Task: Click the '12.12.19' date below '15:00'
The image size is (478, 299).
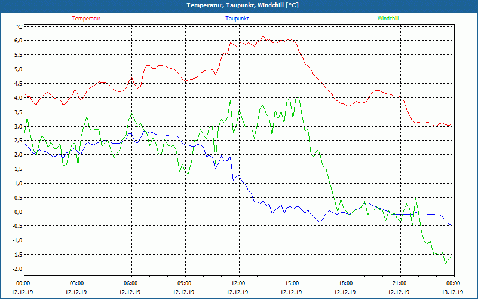Action: tap(291, 292)
